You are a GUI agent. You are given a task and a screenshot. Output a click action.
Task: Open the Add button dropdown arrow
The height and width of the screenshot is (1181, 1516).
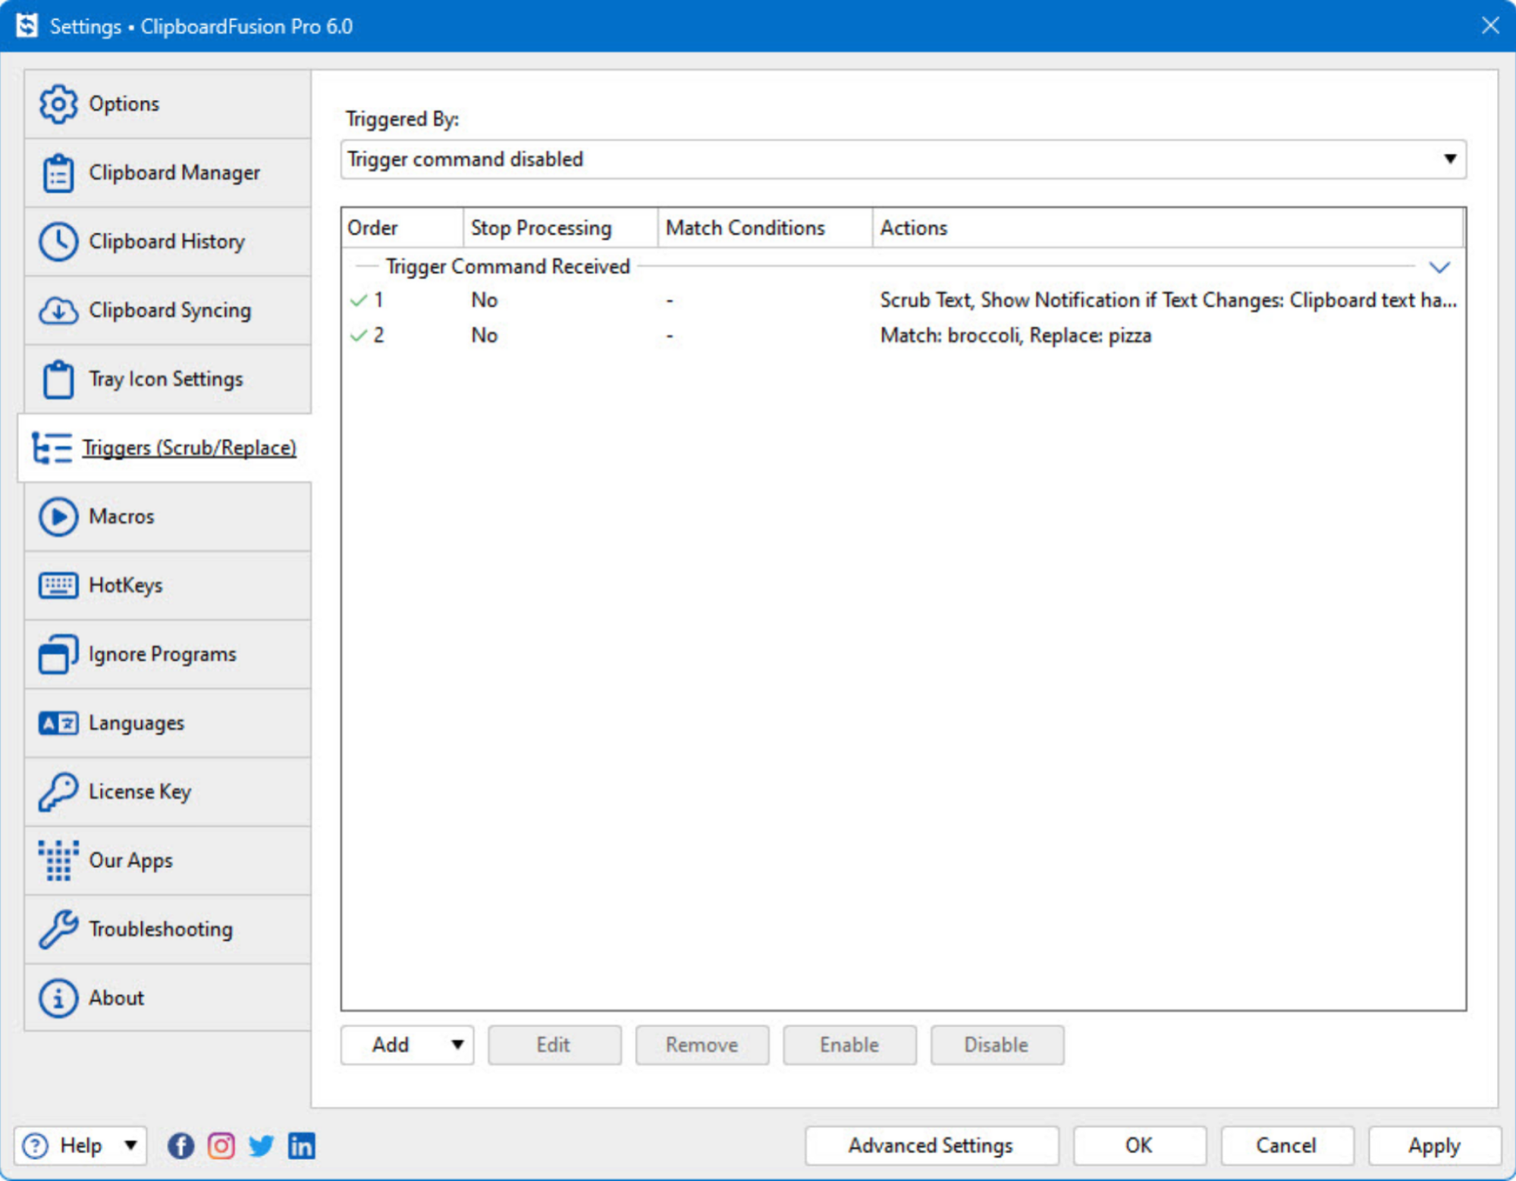(457, 1045)
